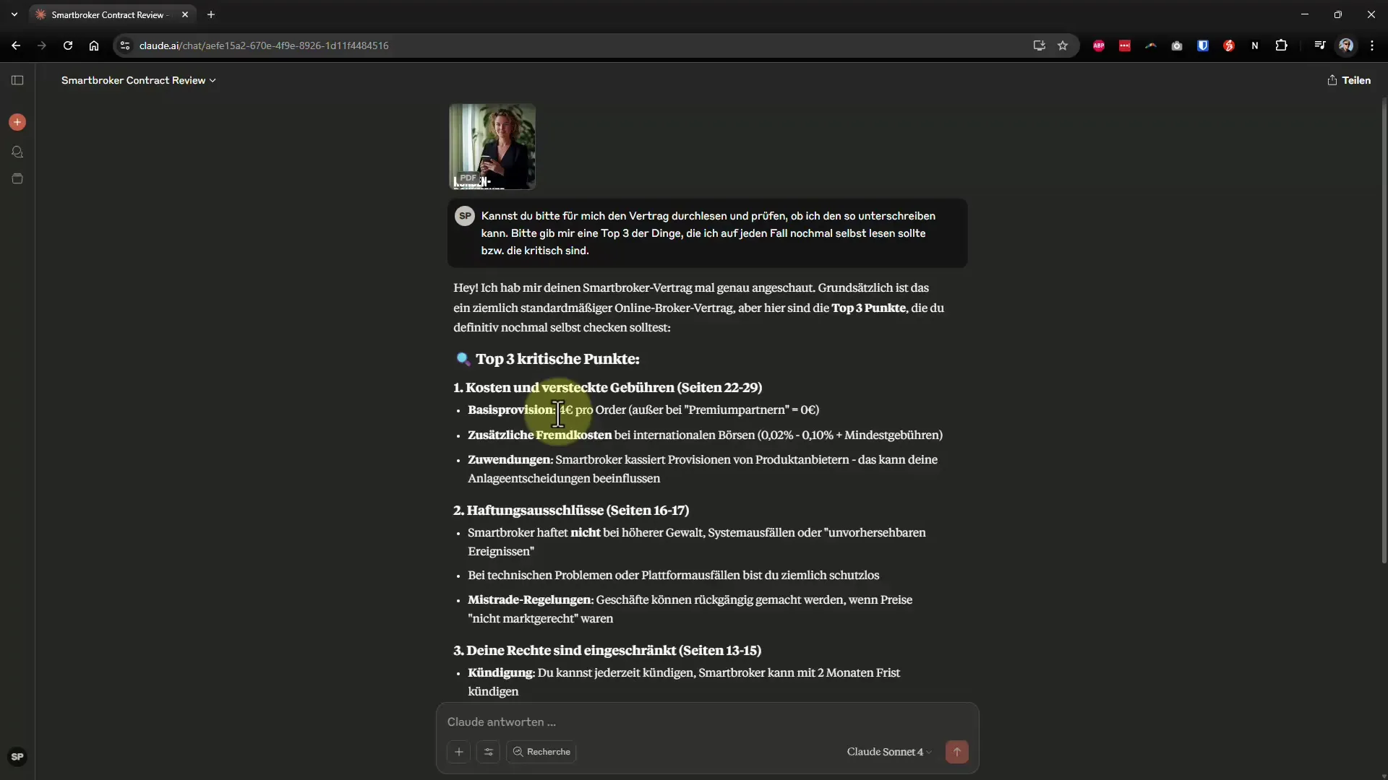Click "3. Deine Rechte sind eingeschränkt (Seiten 13-15)"

click(607, 650)
